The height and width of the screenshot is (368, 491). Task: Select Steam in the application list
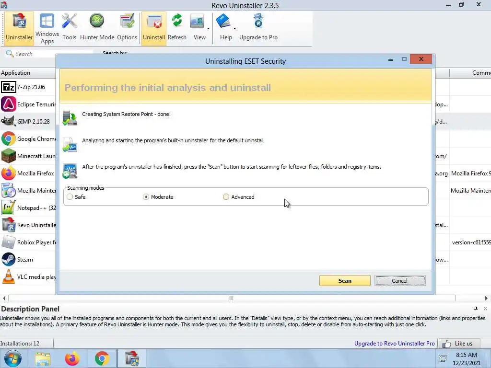coord(28,259)
